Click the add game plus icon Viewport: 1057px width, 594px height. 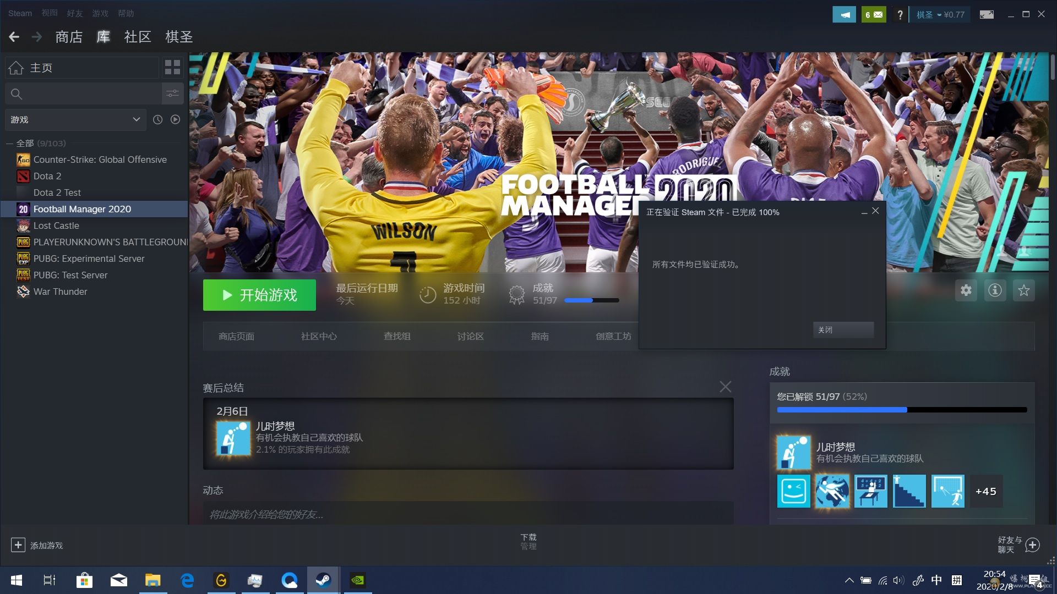coord(18,544)
